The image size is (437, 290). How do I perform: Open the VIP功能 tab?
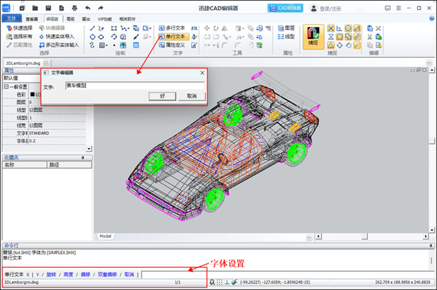(x=104, y=19)
